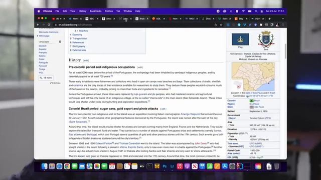Open the Bookmarks menu
The image size is (321, 180).
click(x=96, y=11)
